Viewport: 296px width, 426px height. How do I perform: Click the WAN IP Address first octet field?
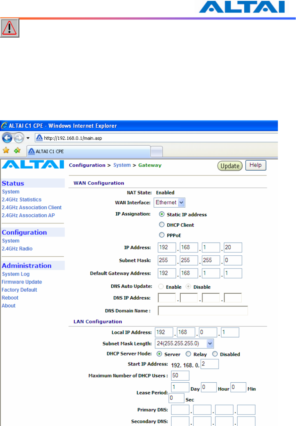click(167, 248)
